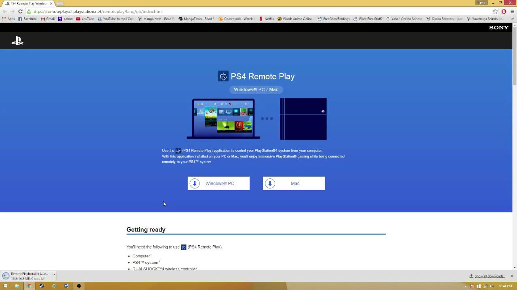Open the Want Free Stuff? bookmark
The image size is (517, 290).
368,19
